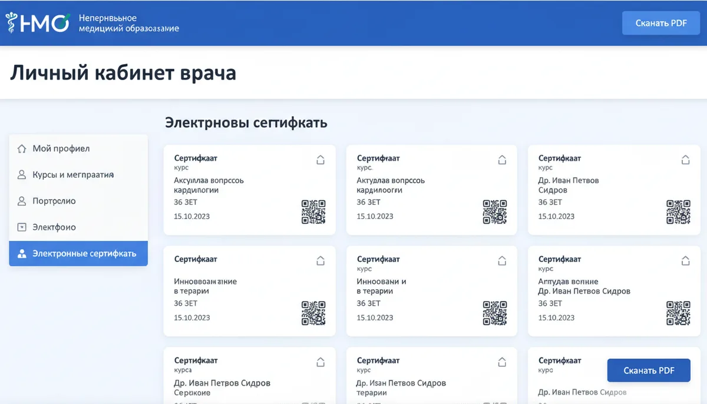The width and height of the screenshot is (707, 404).
Task: Click the floating Сканать PDF button over the cards
Action: coord(649,370)
